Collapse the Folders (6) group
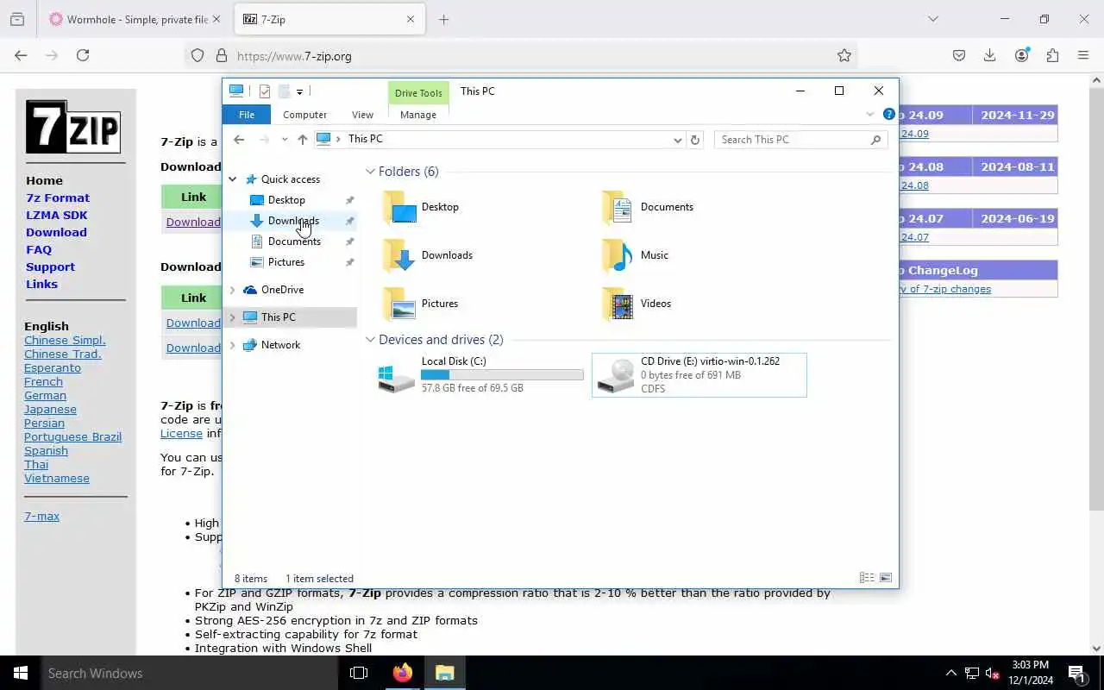Viewport: 1104px width, 690px height. click(370, 172)
